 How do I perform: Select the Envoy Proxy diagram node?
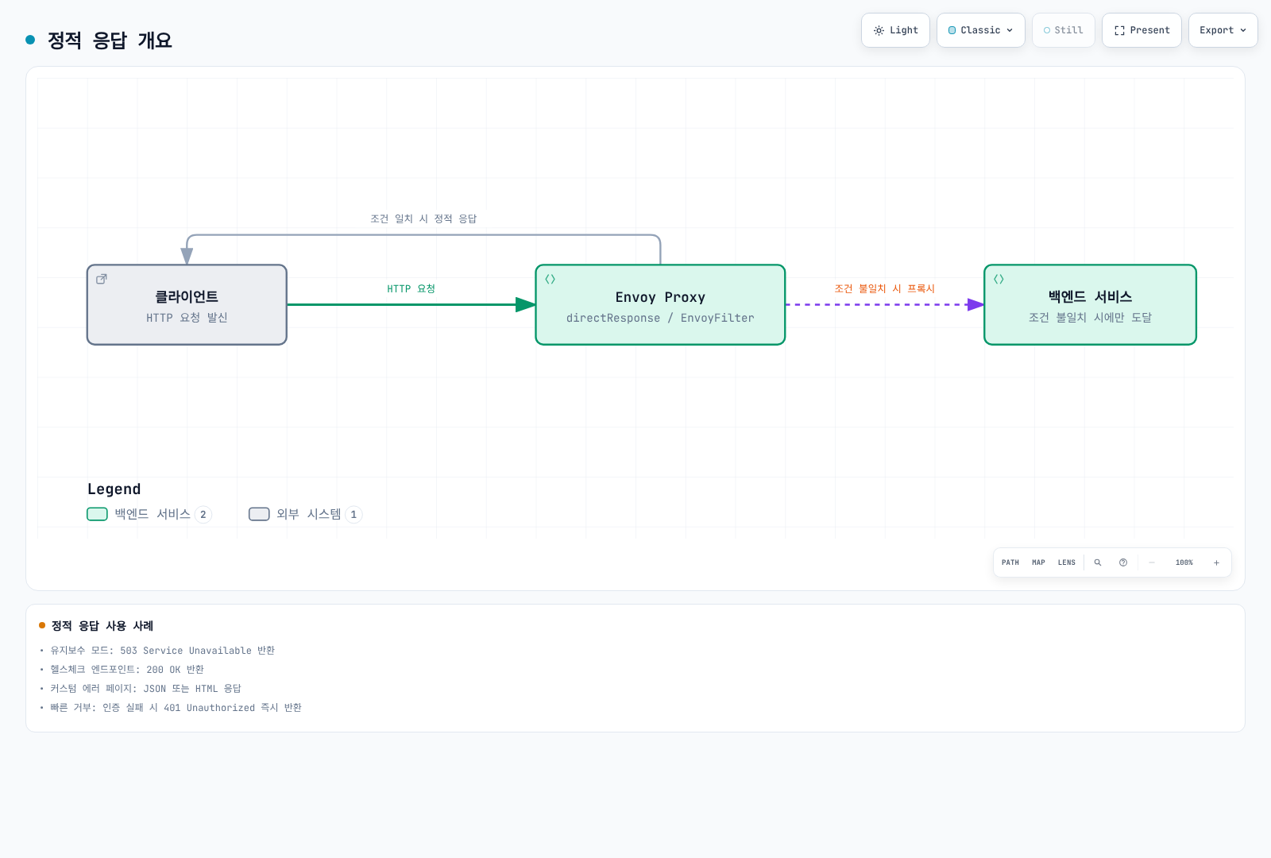(660, 305)
